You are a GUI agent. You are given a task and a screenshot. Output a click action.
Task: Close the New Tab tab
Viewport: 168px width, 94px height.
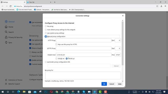click(51, 2)
